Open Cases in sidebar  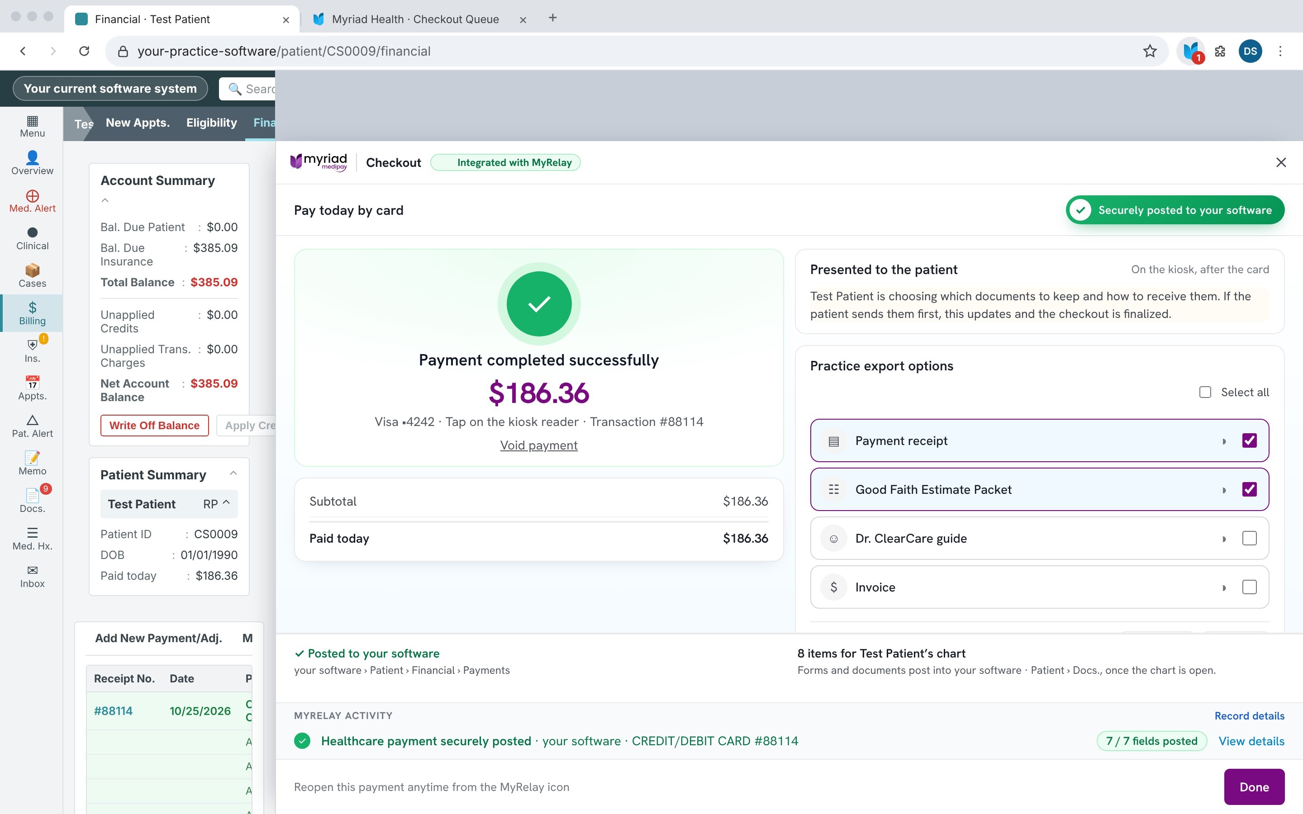32,276
